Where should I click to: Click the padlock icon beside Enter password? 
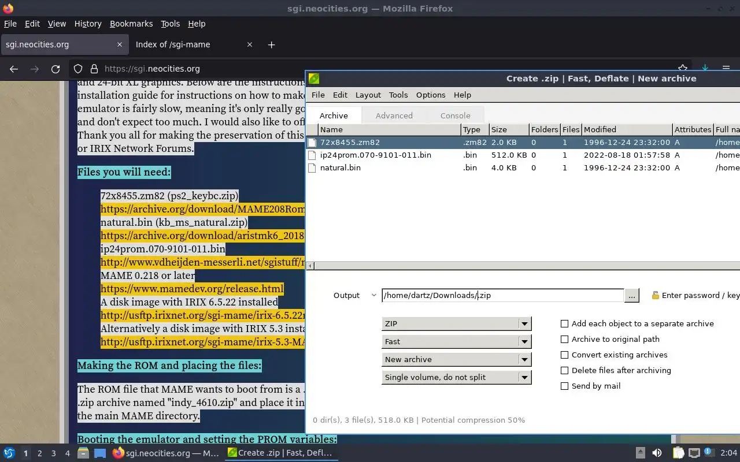pos(655,295)
